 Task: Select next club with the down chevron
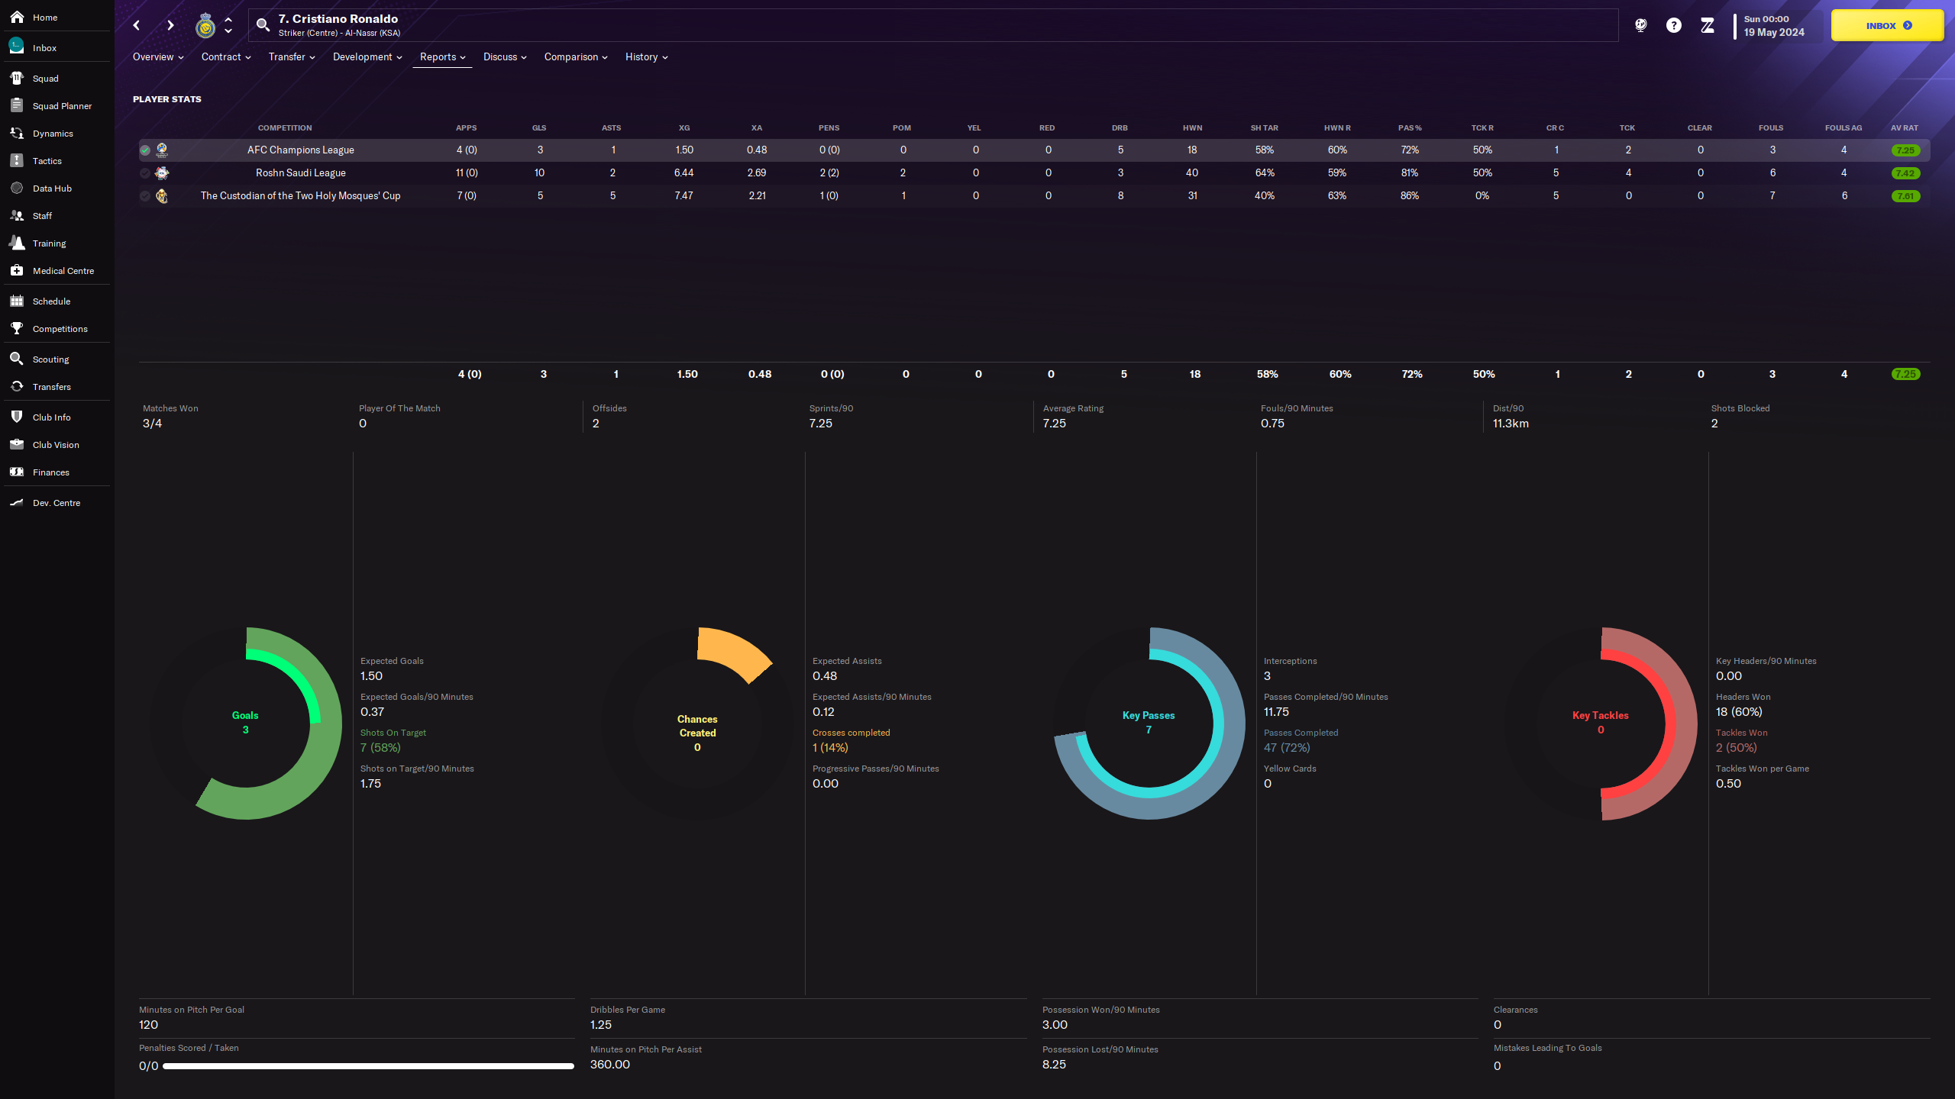[x=228, y=31]
